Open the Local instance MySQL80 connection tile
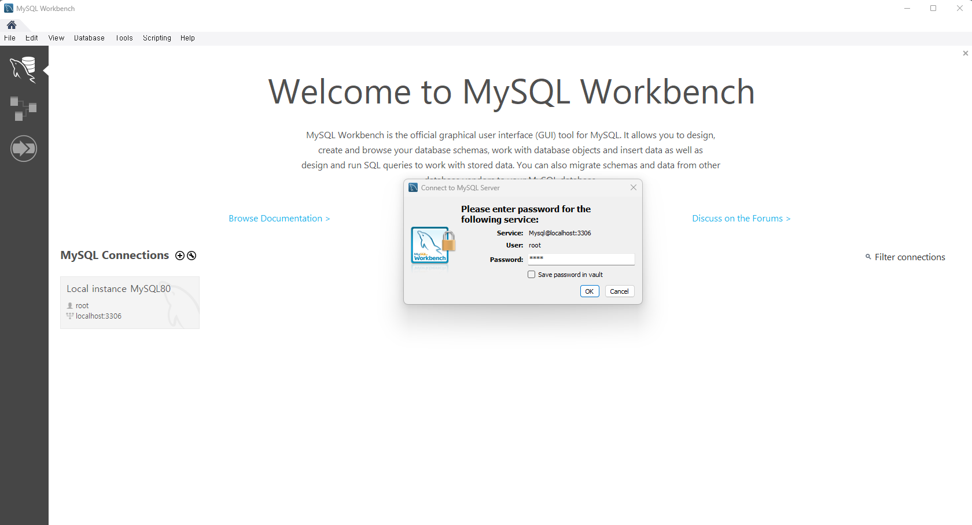This screenshot has width=972, height=525. [130, 302]
